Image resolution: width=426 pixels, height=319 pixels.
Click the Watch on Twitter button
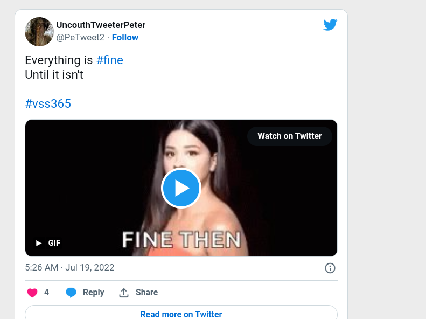tap(289, 136)
